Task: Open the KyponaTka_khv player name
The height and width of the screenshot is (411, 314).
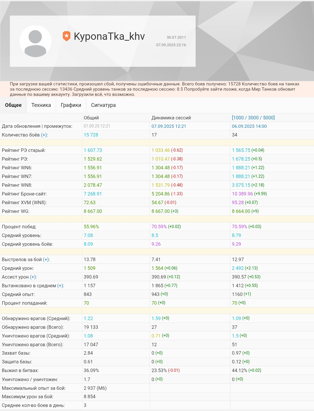Action: pos(109,36)
